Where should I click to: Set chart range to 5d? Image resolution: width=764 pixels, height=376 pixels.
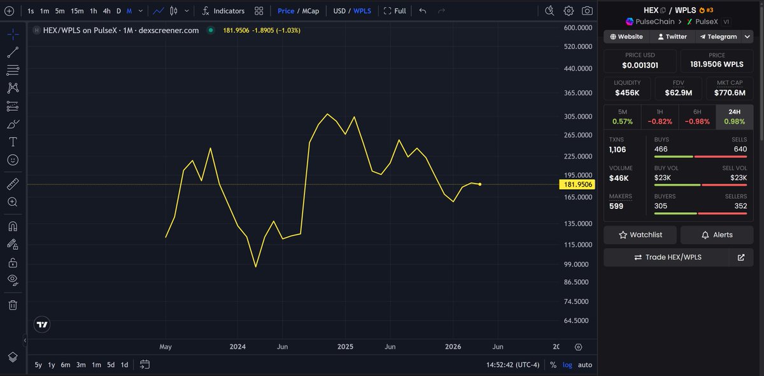pyautogui.click(x=111, y=365)
